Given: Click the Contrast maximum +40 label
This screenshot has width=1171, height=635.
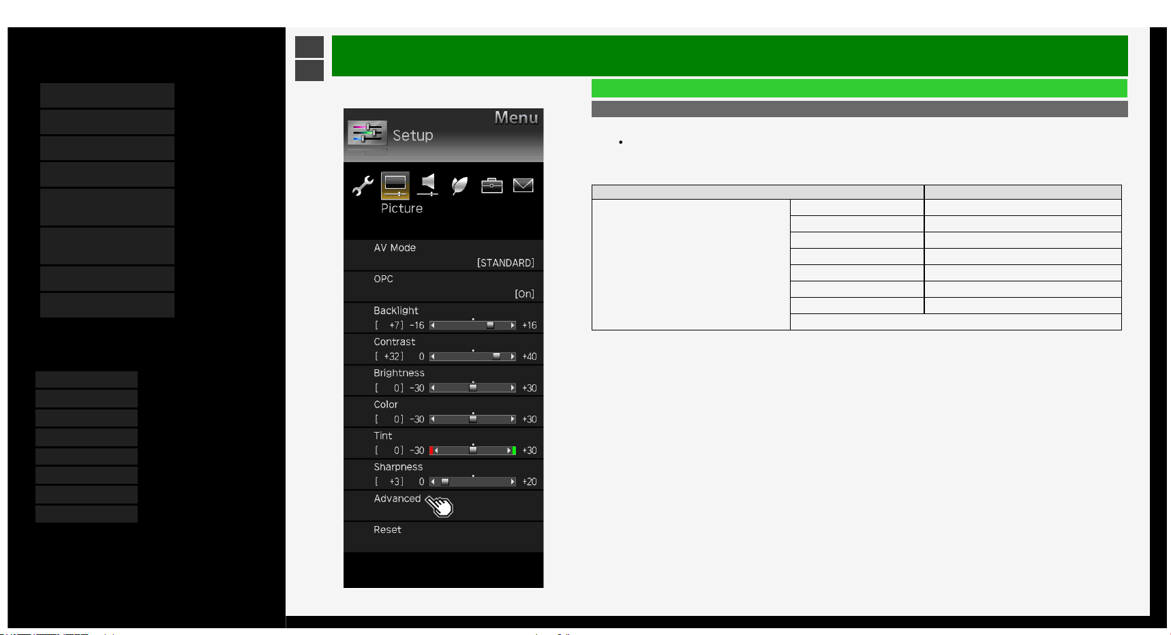Looking at the screenshot, I should 530,357.
